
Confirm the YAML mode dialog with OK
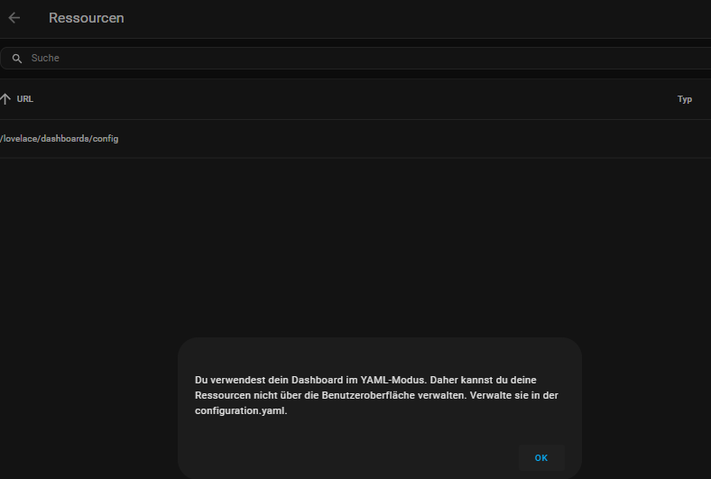(540, 457)
